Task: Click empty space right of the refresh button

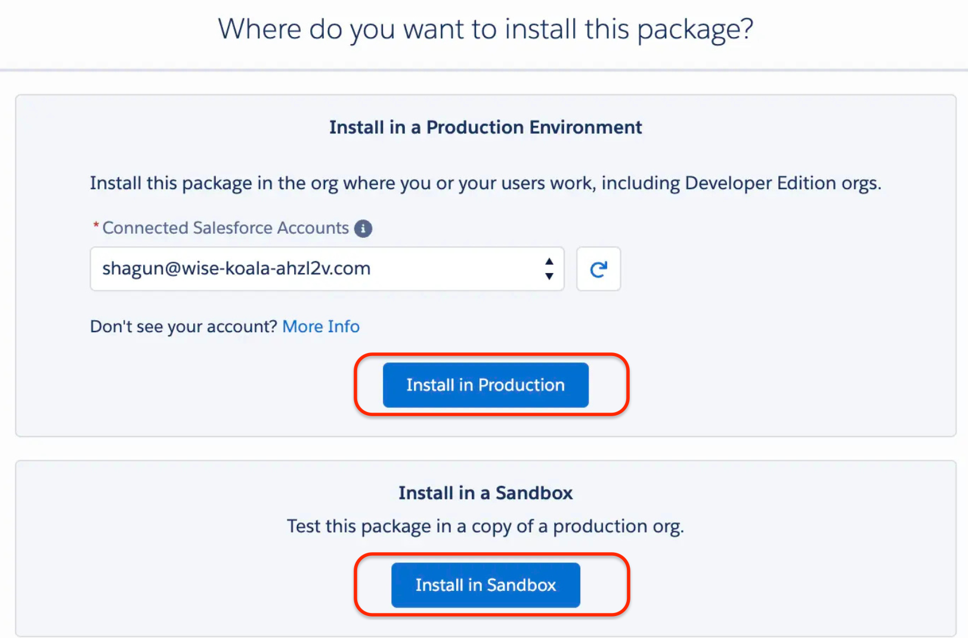Action: pyautogui.click(x=775, y=269)
